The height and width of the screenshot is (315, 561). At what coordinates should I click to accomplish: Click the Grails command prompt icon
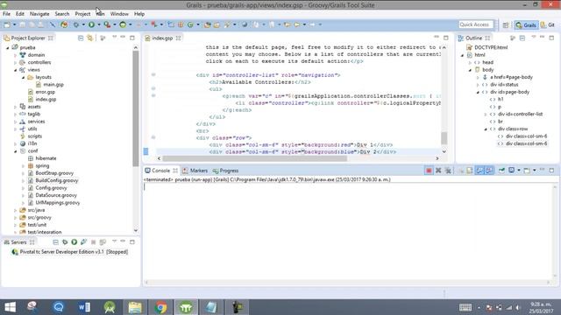click(123, 24)
